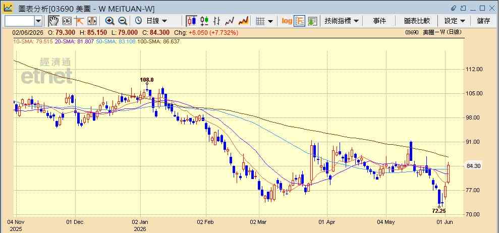Screen dimensions: 499x233
Task: Click the clock period icon
Action: coord(138,21)
